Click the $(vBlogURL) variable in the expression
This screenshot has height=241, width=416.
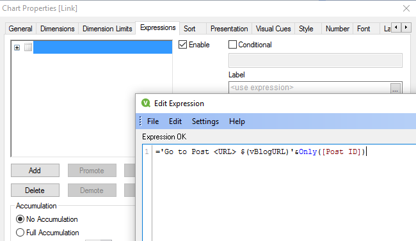pyautogui.click(x=264, y=152)
